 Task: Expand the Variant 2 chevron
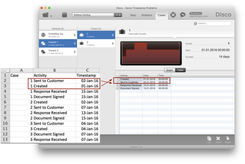point(75,52)
